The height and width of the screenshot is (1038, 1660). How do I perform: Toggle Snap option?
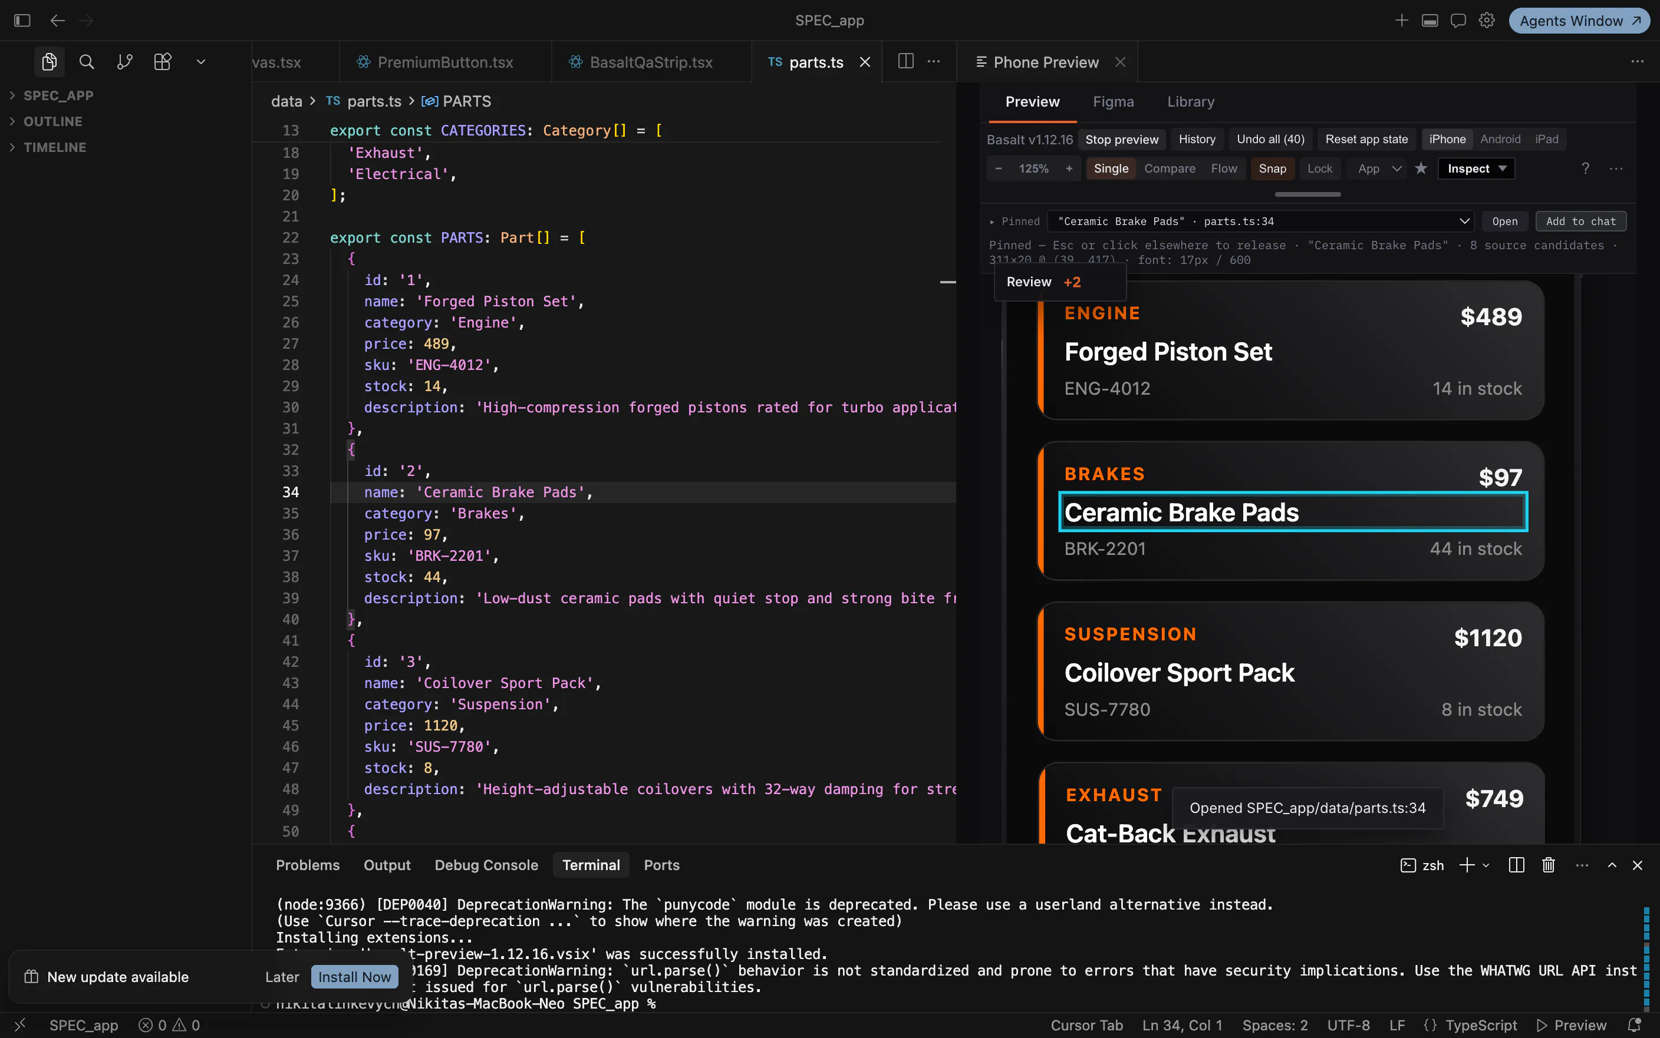(x=1272, y=169)
